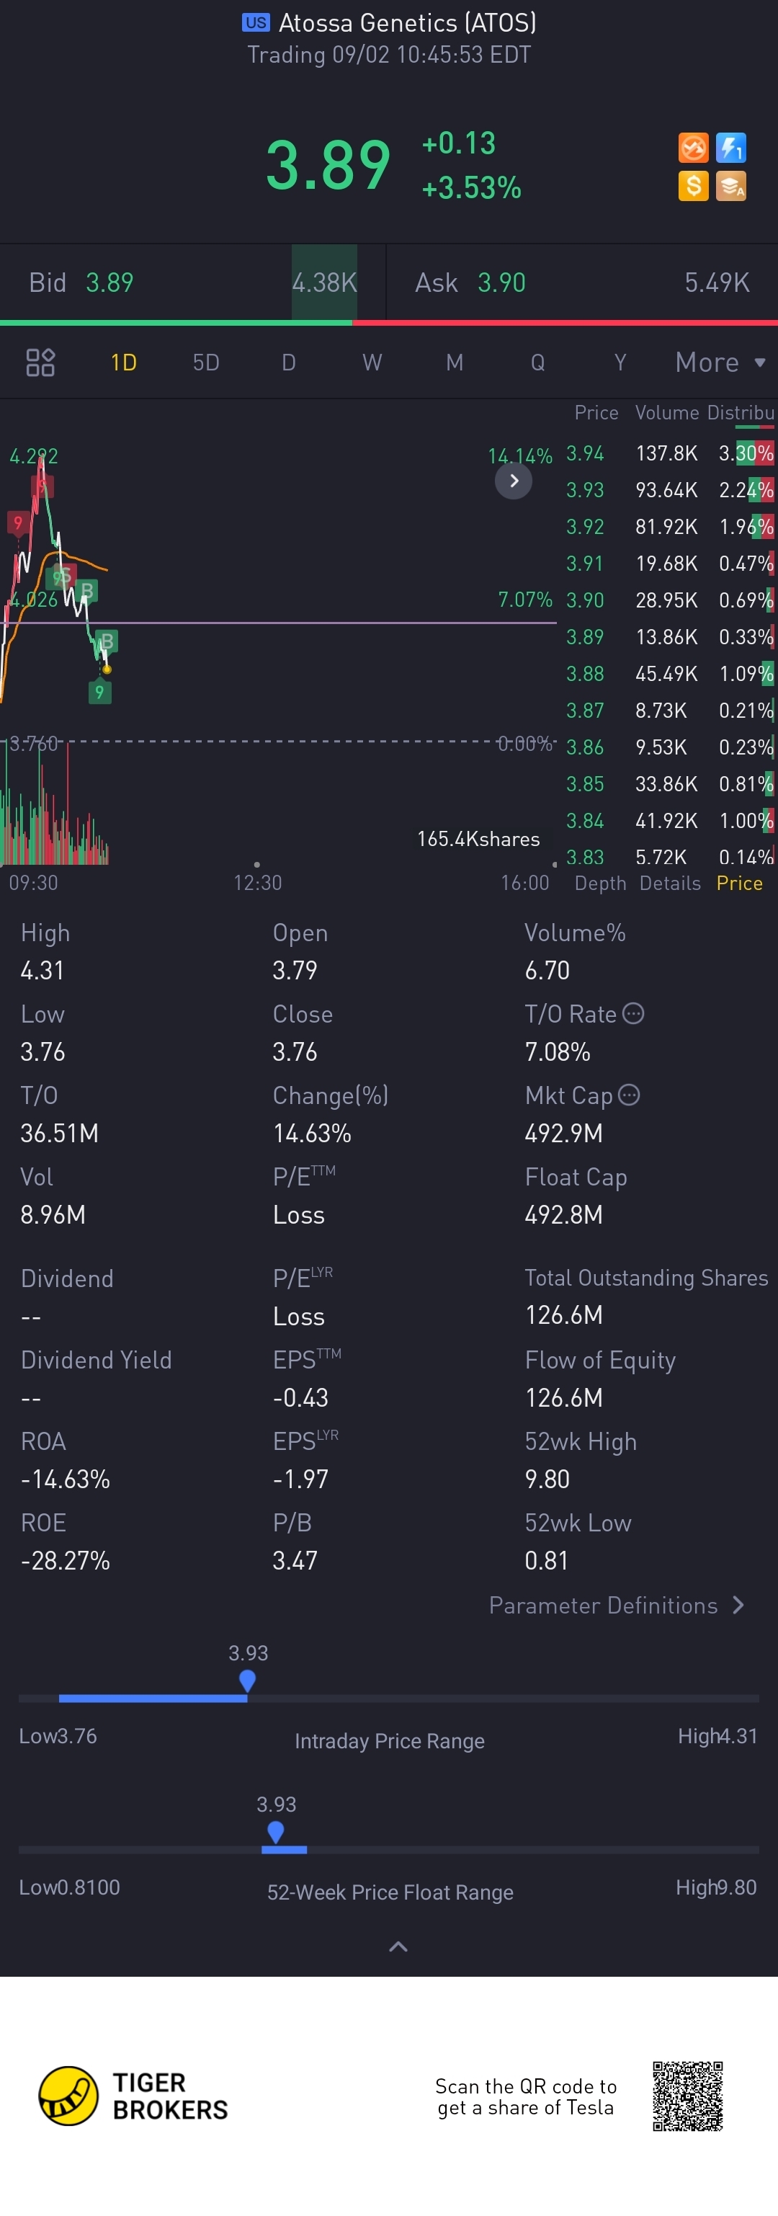The image size is (778, 2216).
Task: Tap the price row 3.88 in distribution
Action: click(x=671, y=674)
